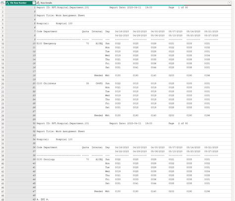This screenshot has width=235, height=201.
Task: Click row index 10 in left margin
Action: point(2,44)
